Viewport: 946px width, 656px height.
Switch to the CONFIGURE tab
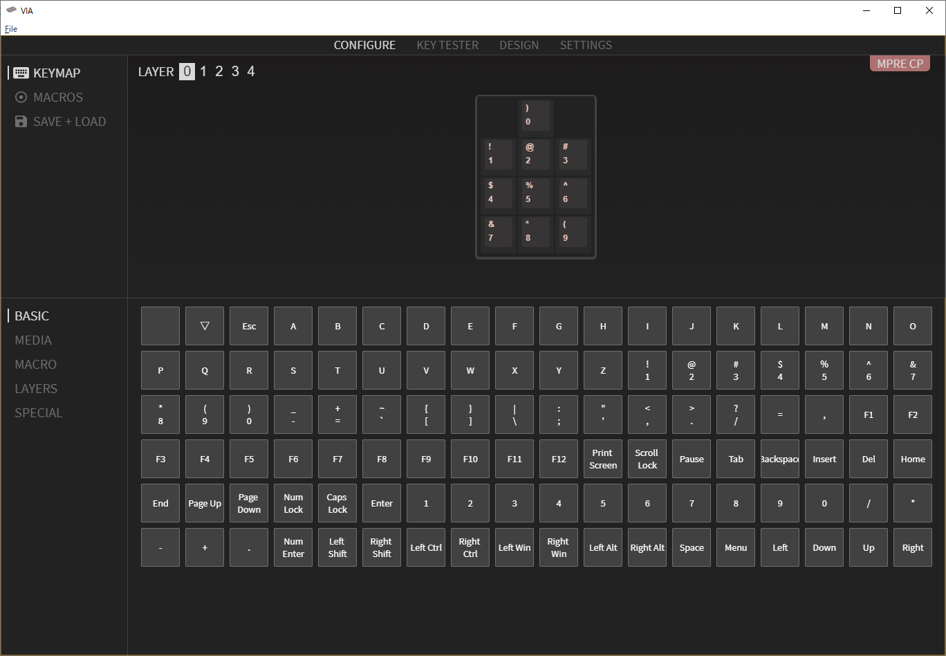click(364, 45)
